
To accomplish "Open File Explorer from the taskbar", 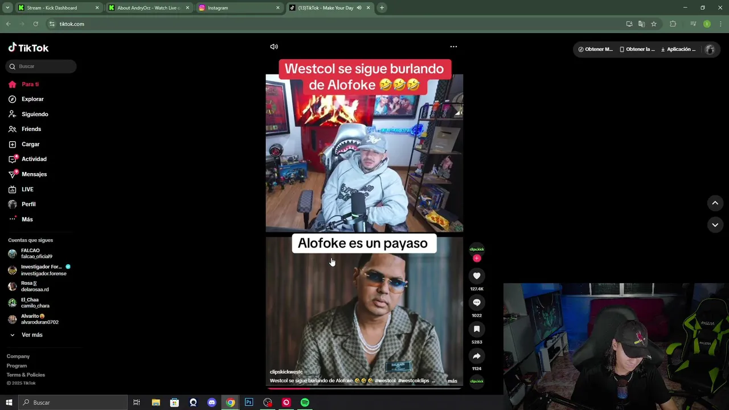I will tap(155, 403).
